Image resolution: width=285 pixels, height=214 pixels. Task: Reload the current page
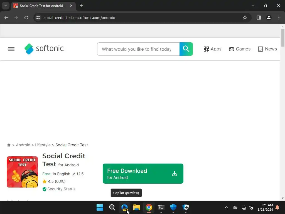26,18
